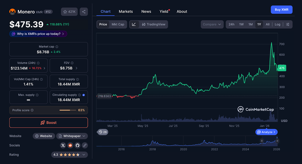Expand the Whitepaper dropdown

pos(72,136)
